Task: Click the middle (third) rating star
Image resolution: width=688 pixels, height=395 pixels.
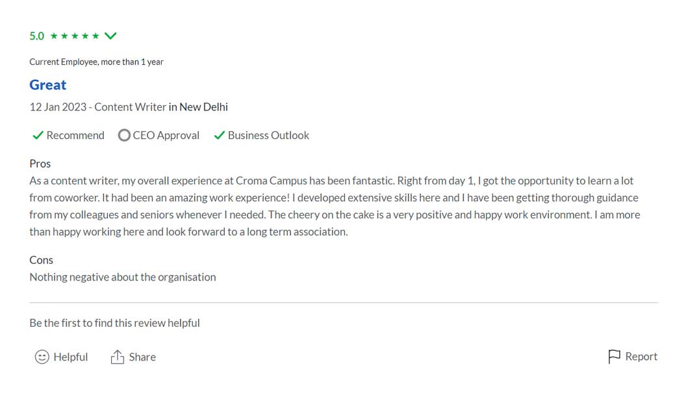Action: (75, 36)
